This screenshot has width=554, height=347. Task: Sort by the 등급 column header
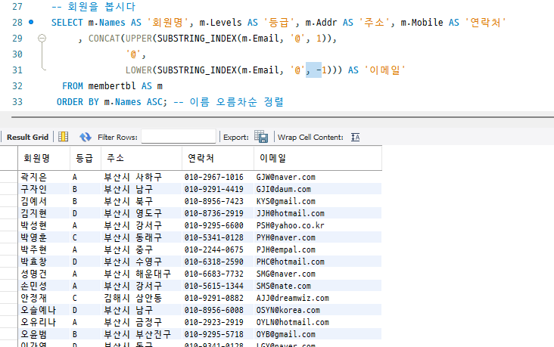click(86, 158)
